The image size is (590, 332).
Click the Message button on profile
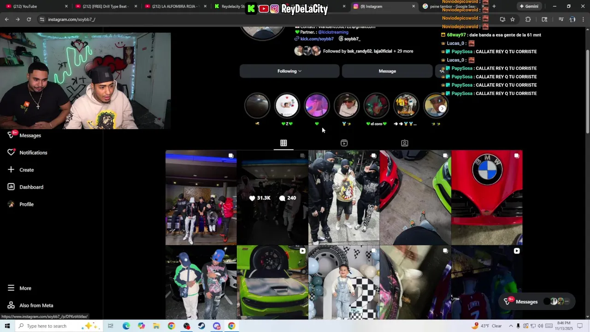[x=387, y=71]
